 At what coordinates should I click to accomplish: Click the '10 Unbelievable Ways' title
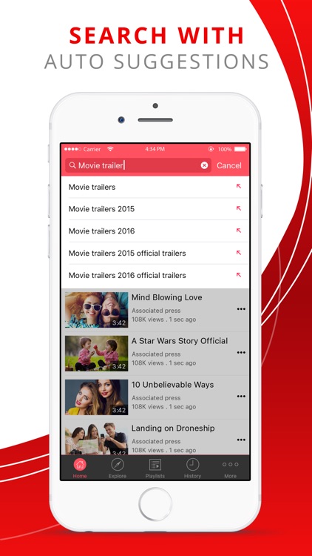(x=172, y=385)
